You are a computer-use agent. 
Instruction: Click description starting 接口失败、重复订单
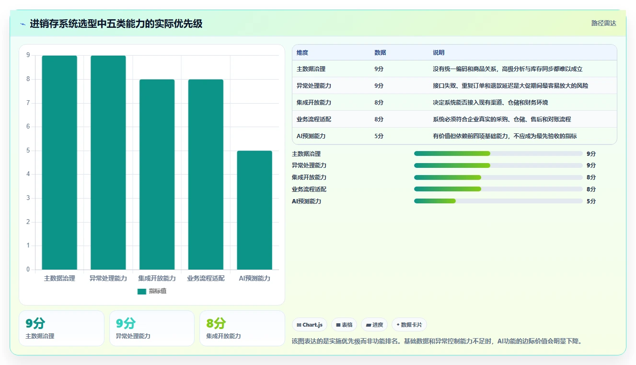pyautogui.click(x=510, y=86)
